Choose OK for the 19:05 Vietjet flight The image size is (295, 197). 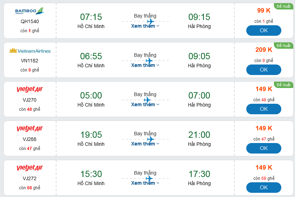pyautogui.click(x=263, y=148)
